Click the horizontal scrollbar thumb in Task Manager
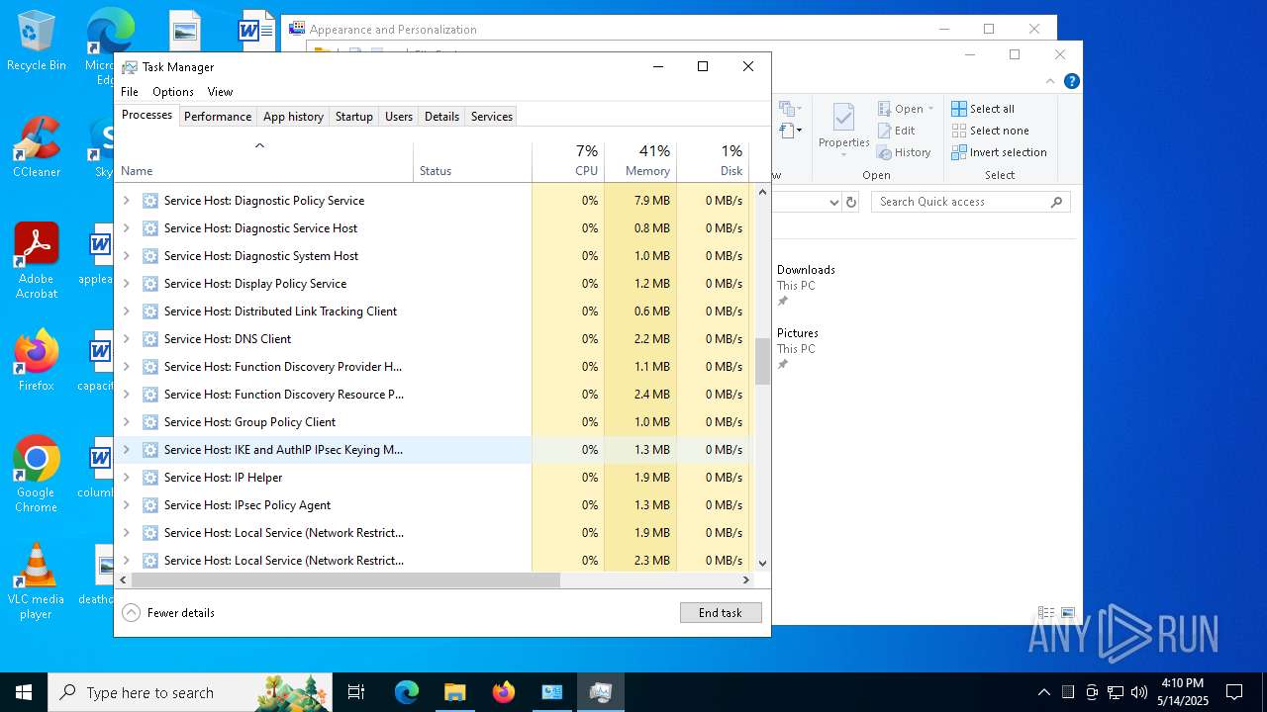The width and height of the screenshot is (1267, 712). click(345, 579)
